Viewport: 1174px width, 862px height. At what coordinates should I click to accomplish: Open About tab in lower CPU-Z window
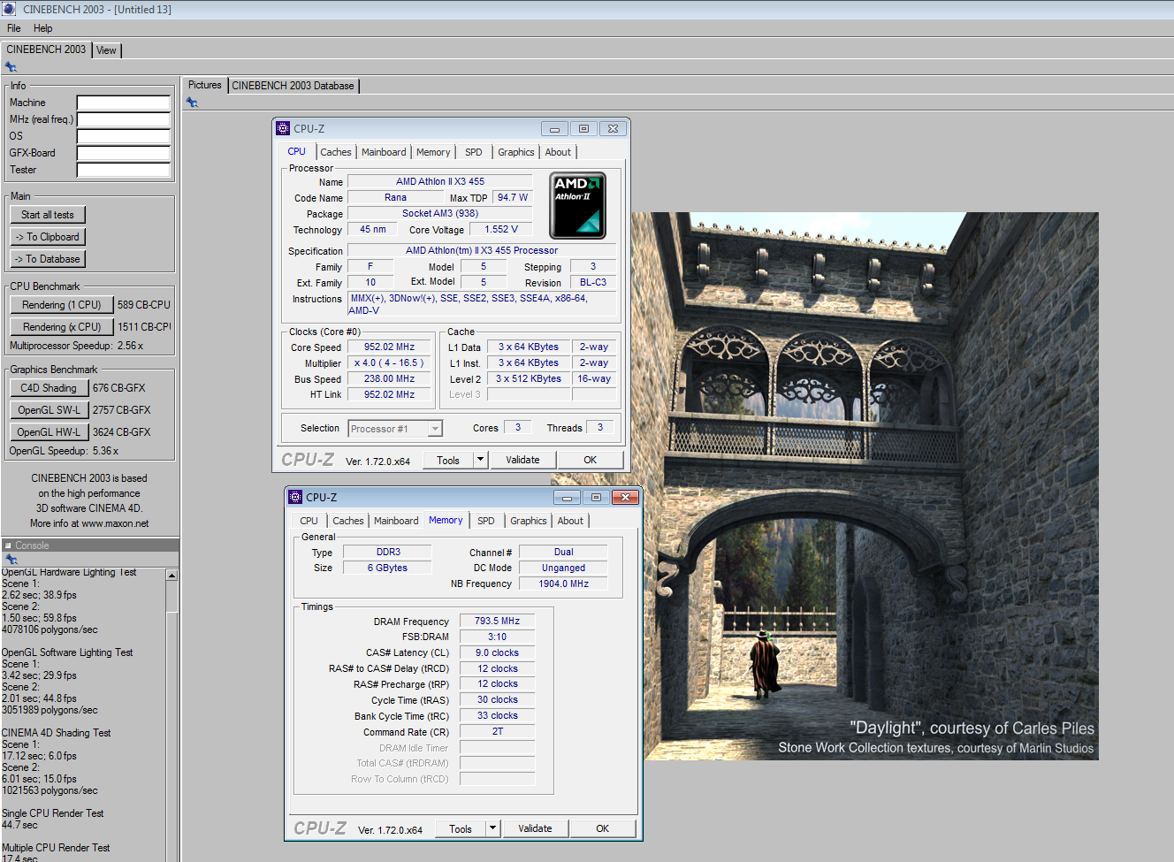click(570, 521)
